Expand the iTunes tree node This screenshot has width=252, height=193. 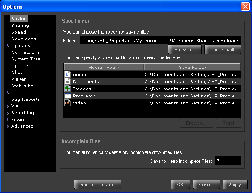tap(8, 93)
